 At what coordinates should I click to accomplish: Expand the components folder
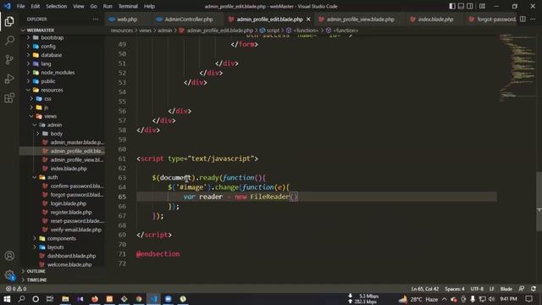pos(62,238)
